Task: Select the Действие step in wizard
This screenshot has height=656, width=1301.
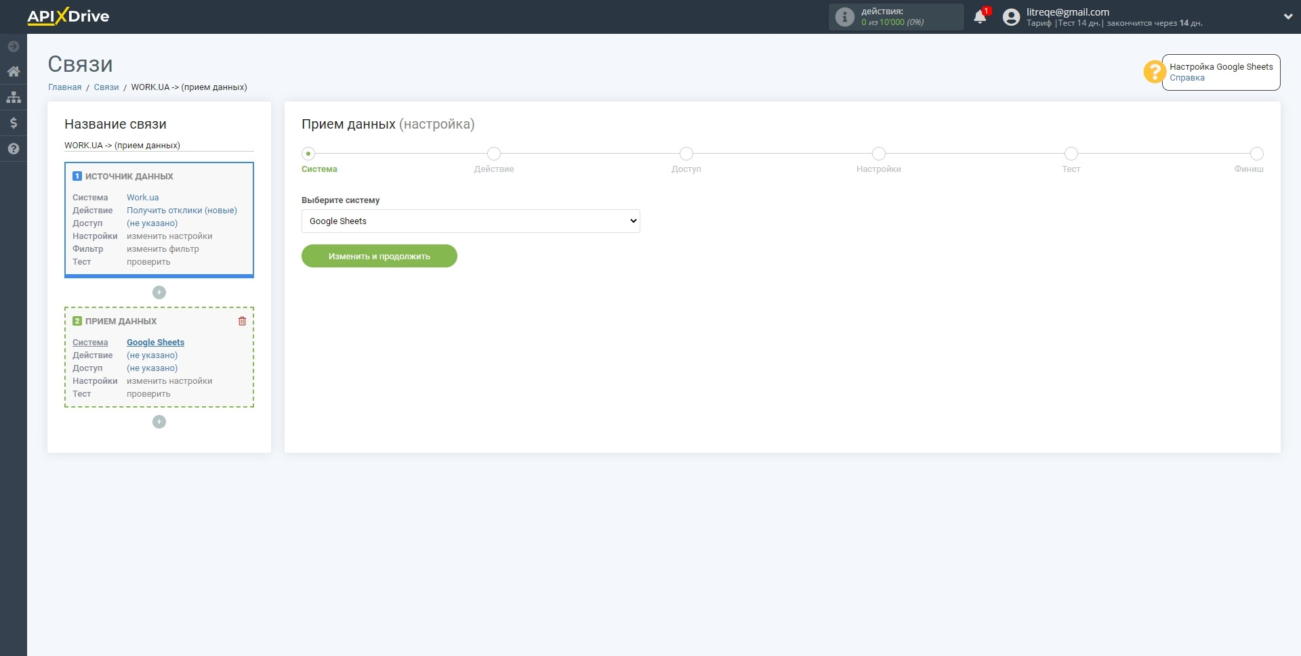Action: tap(494, 154)
